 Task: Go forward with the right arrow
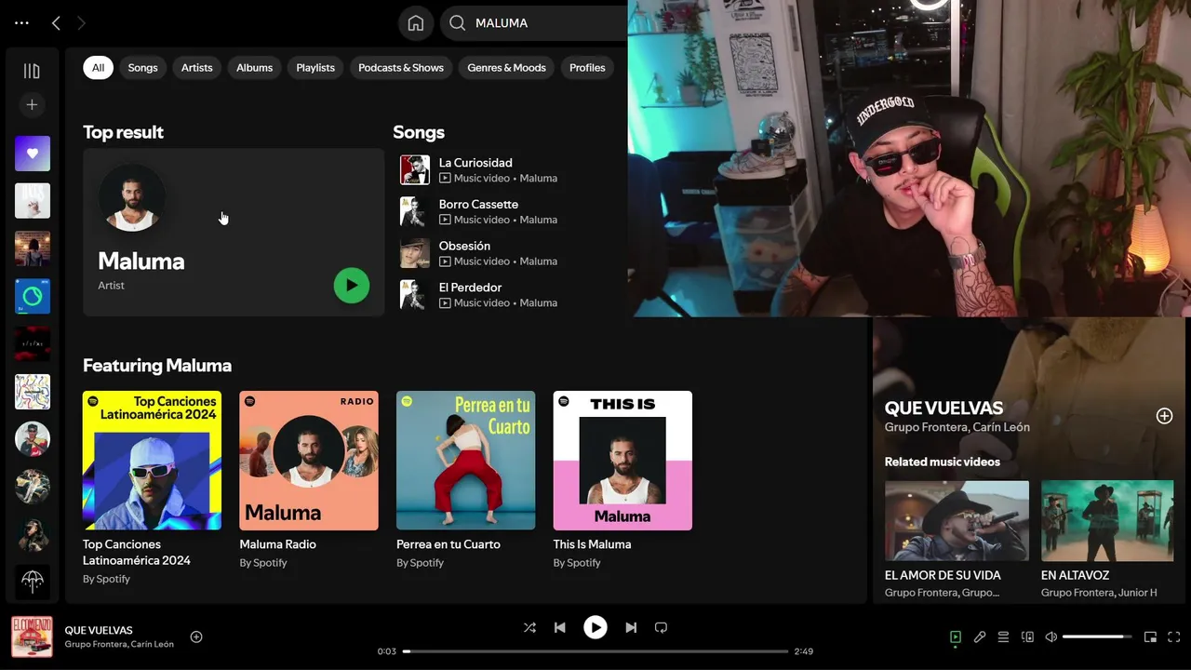[81, 23]
